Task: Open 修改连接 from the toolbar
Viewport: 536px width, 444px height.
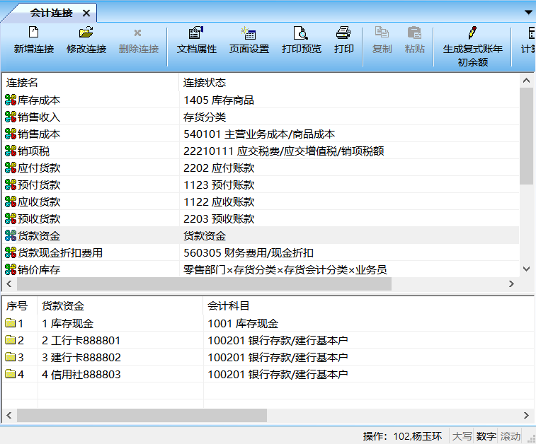Action: 86,33
